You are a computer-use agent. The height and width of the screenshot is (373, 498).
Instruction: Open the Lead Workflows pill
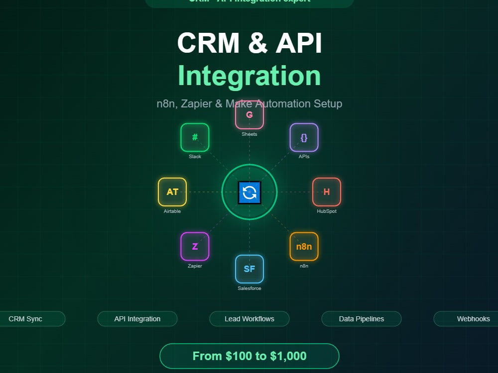(x=249, y=319)
